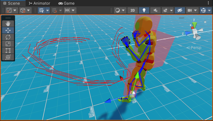Open the gizmos dropdown arrow
The image size is (213, 121).
coord(210,10)
